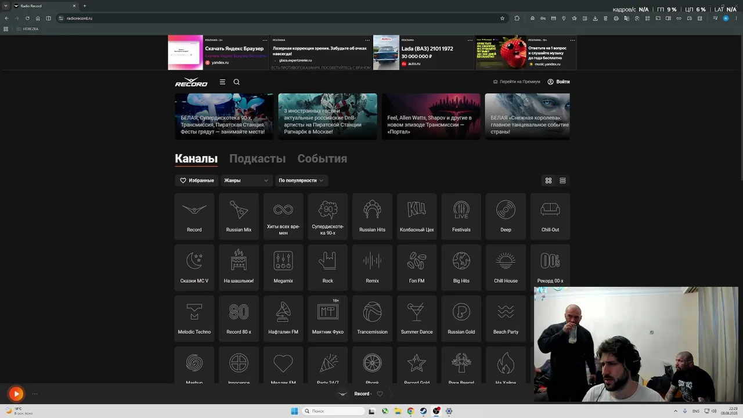
Task: Switch channels to grid view
Action: point(548,181)
